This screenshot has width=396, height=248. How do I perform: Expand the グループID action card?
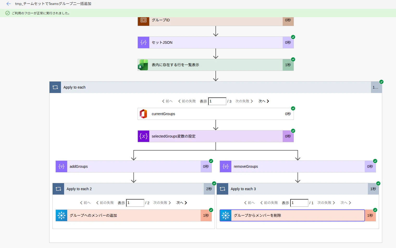(216, 20)
